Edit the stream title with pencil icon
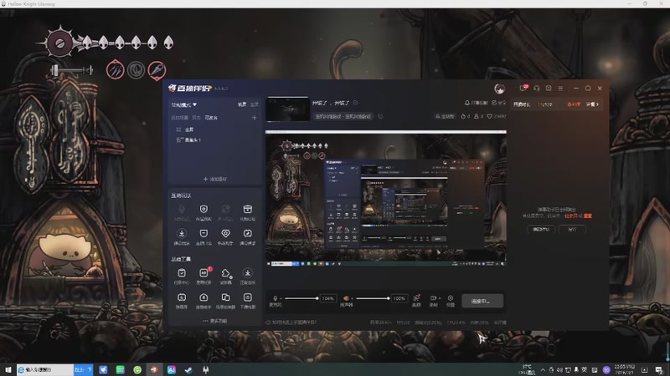This screenshot has height=376, width=670. click(x=356, y=103)
